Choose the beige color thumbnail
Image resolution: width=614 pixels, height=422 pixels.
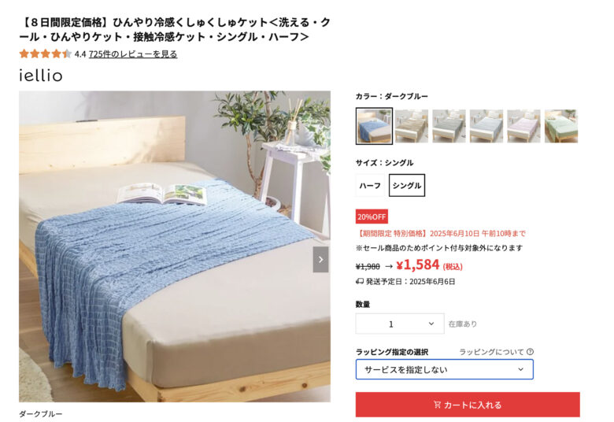point(412,126)
